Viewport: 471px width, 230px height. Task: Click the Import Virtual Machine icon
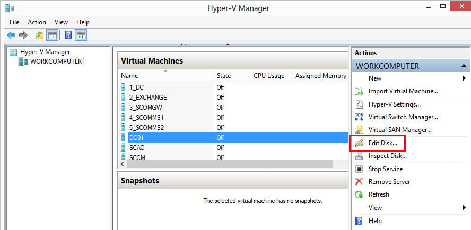(x=359, y=91)
